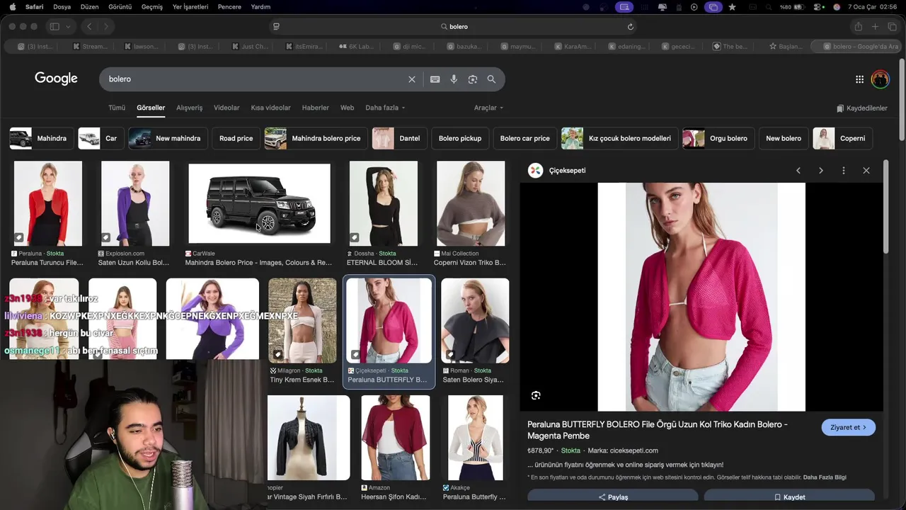The height and width of the screenshot is (510, 906).
Task: Open the on-screen keyboard input tool
Action: [435, 79]
